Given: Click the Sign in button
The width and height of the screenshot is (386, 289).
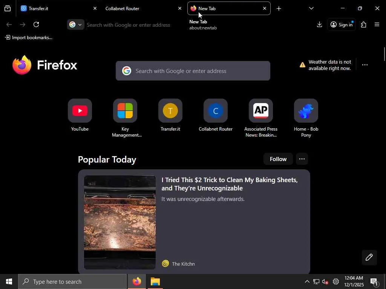Looking at the screenshot, I should pyautogui.click(x=342, y=24).
